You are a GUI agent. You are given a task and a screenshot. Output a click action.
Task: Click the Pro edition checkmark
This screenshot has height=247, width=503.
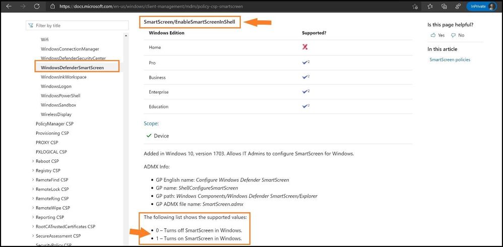[306, 62]
